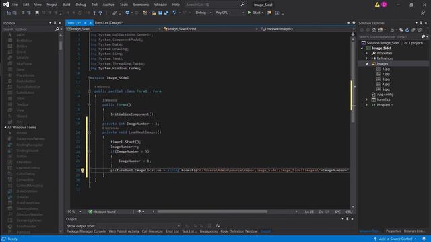Click the Navigate Backward circle icon
This screenshot has width=431, height=242.
click(x=127, y=13)
